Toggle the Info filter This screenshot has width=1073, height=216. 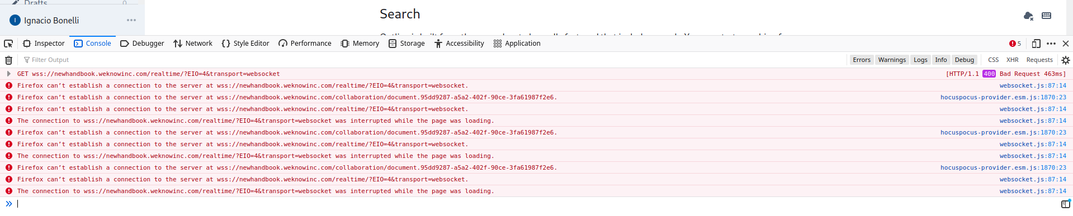[x=941, y=60]
